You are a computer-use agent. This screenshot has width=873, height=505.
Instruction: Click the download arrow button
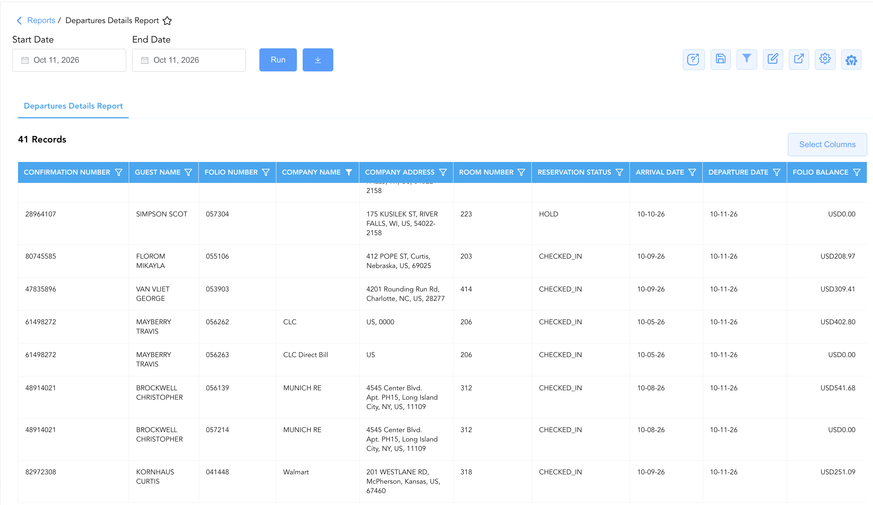[318, 60]
